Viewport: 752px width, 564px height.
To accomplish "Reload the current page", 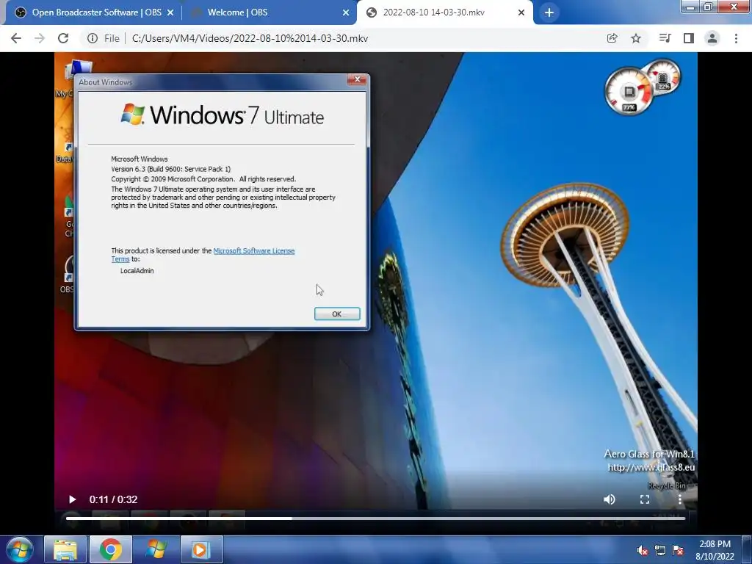I will pos(63,38).
